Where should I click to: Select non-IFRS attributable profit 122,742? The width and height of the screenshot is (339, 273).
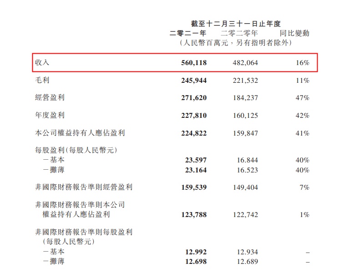point(245,215)
